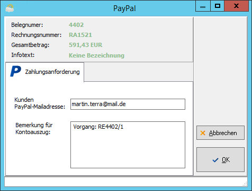Click the Bemerkung für Kontoauszug label
The image size is (252, 191).
34,129
